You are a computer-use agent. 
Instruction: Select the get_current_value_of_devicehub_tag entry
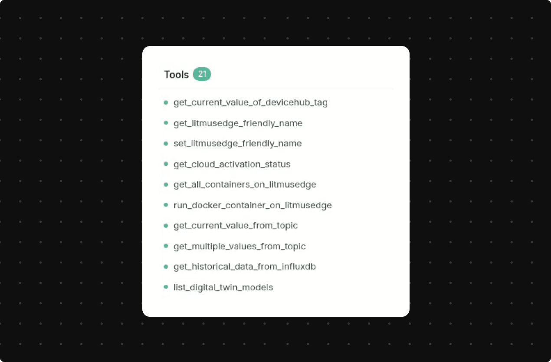coord(250,102)
